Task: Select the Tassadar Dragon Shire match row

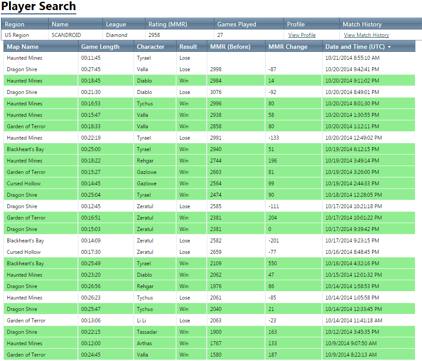Action: point(209,332)
